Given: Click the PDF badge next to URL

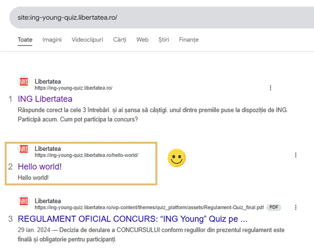Looking at the screenshot, I should [273, 207].
